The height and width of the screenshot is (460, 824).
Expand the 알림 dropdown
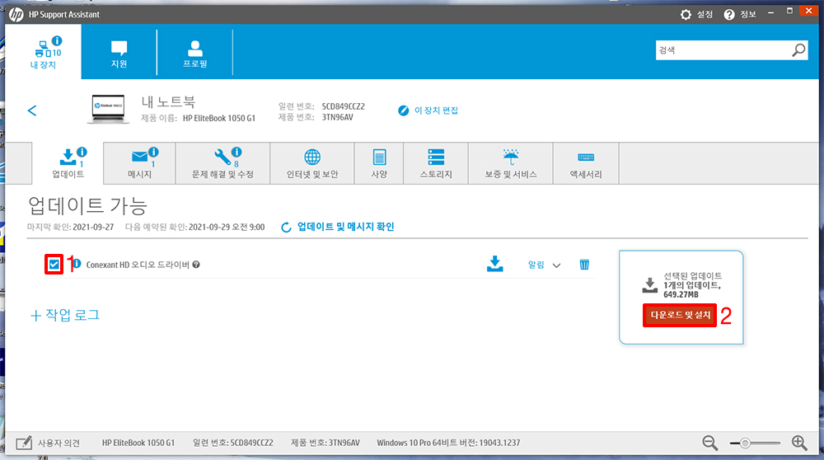click(545, 265)
